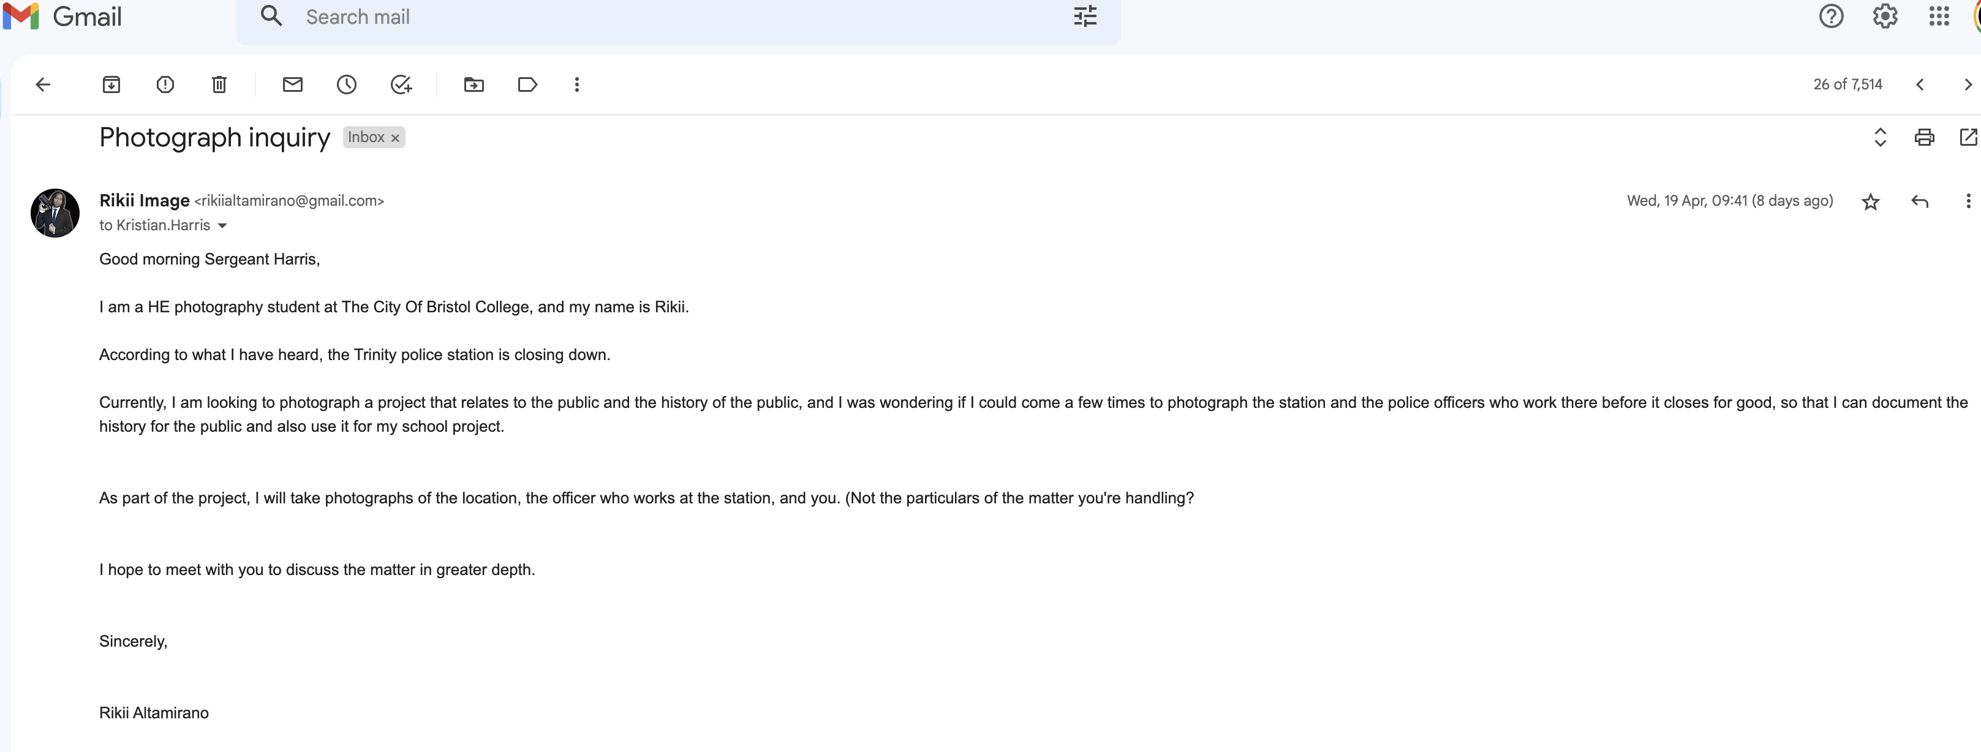Print the entire email conversation
The image size is (1981, 752).
1924,138
